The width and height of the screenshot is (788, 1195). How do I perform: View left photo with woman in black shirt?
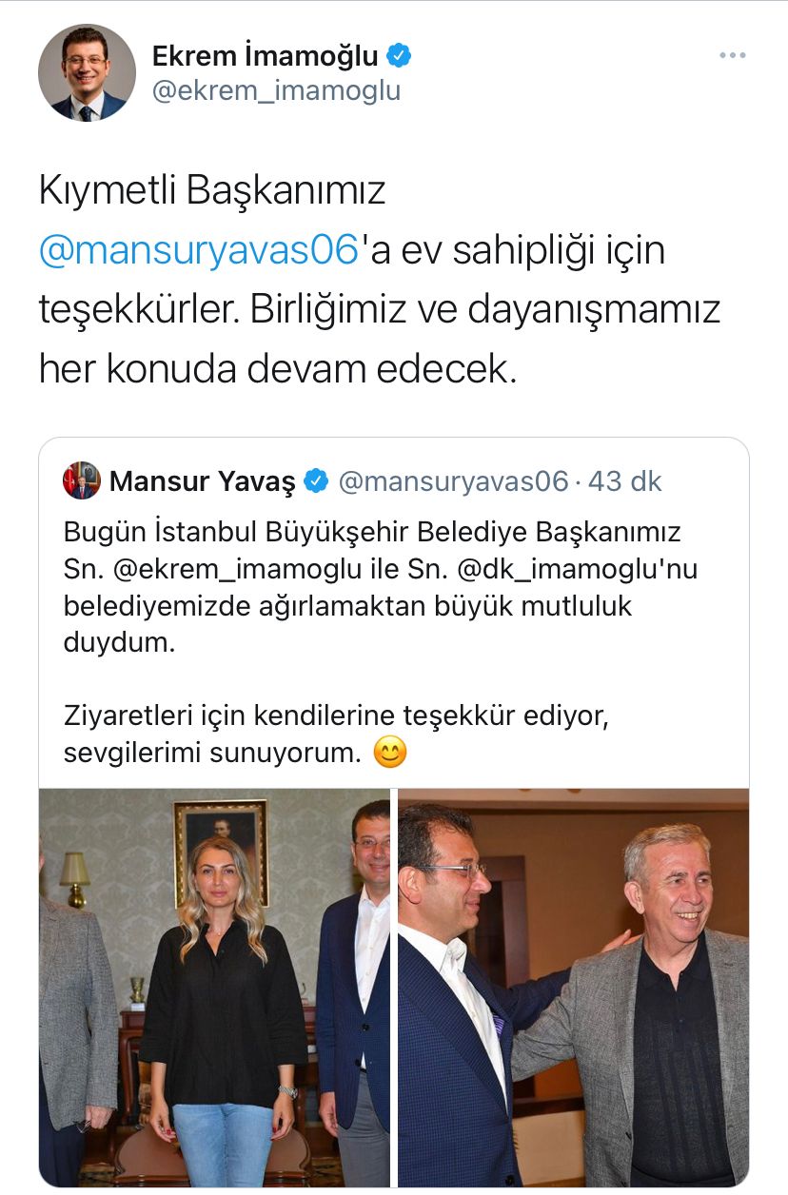214,987
